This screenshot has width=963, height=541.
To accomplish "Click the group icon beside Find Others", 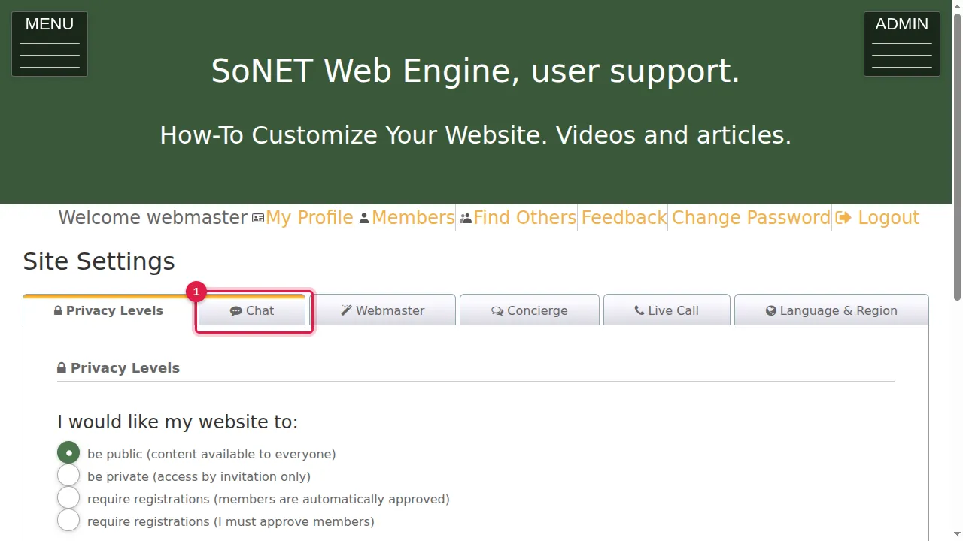I will coord(466,219).
